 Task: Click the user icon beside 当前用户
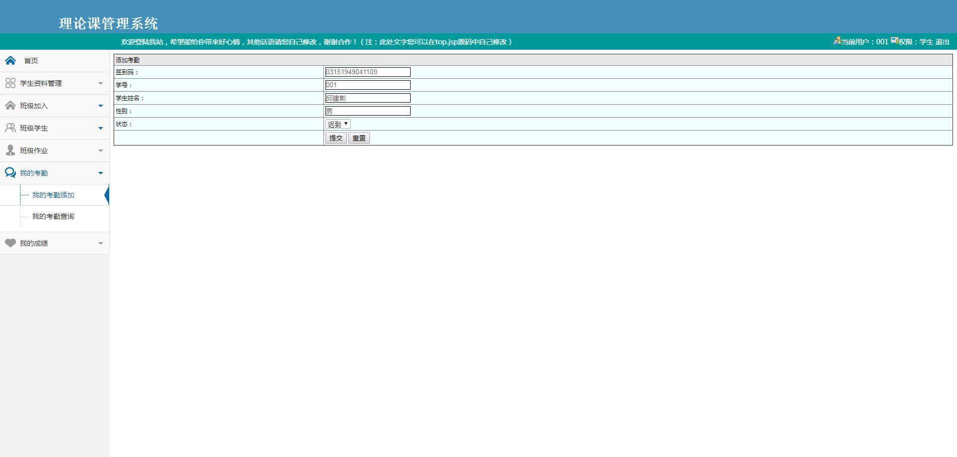[837, 41]
